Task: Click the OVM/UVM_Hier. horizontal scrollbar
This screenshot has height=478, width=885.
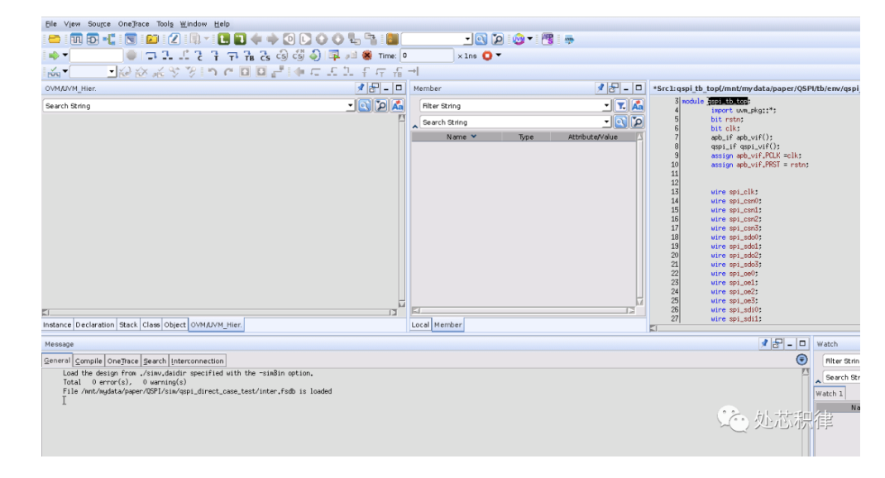Action: point(220,312)
